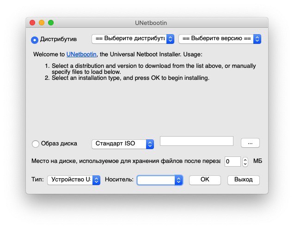Viewport: 294px width, 228px height.
Task: Minimize the UNetbootin window
Action: click(42, 23)
